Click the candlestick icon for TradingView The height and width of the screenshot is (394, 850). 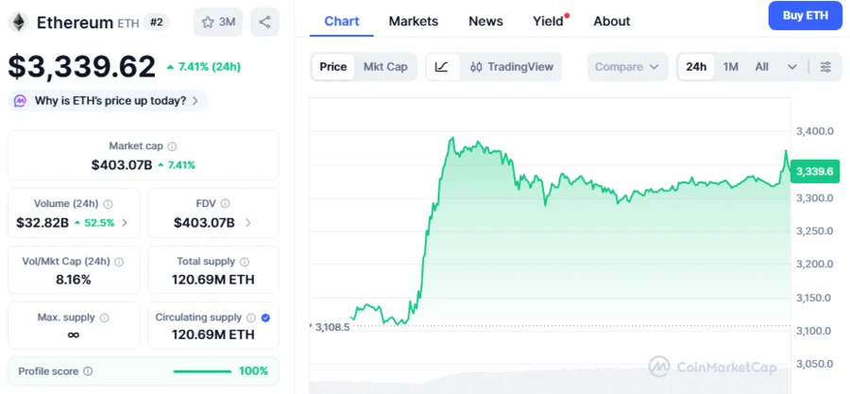click(476, 67)
